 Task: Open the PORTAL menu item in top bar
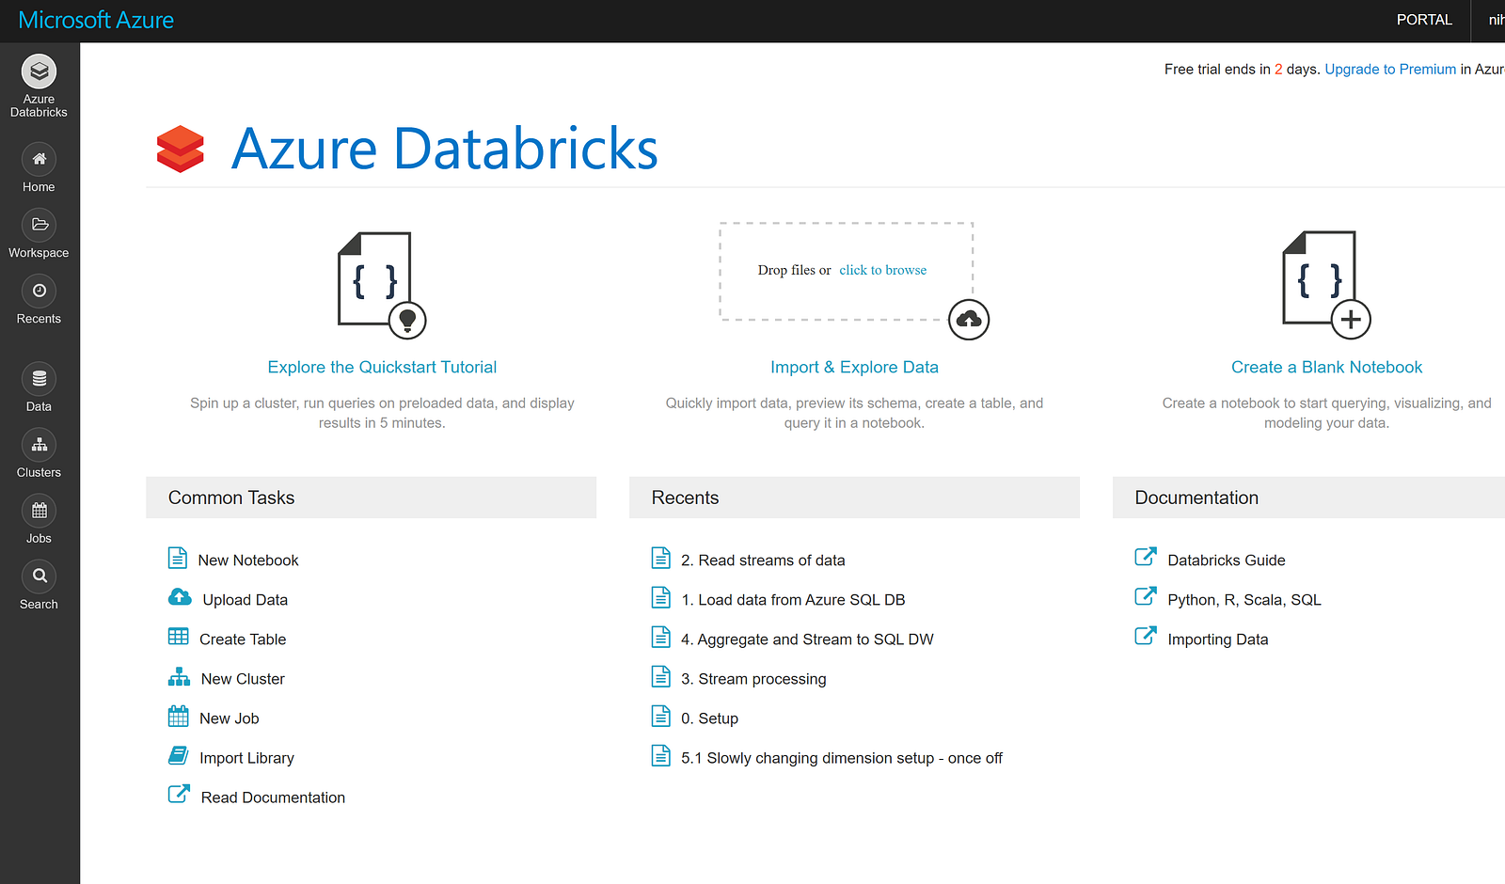tap(1424, 20)
